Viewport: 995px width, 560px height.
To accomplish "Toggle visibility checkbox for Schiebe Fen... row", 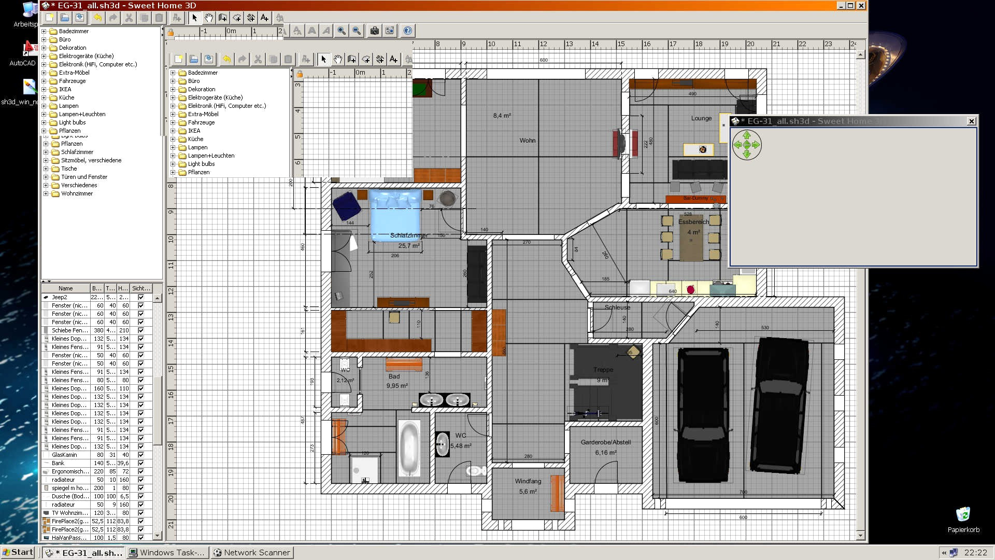I will 140,330.
